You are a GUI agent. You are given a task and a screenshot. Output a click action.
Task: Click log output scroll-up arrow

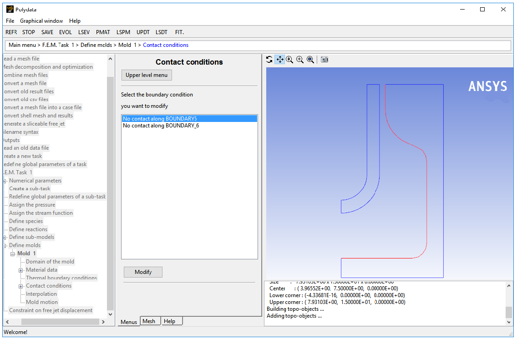[x=509, y=286]
